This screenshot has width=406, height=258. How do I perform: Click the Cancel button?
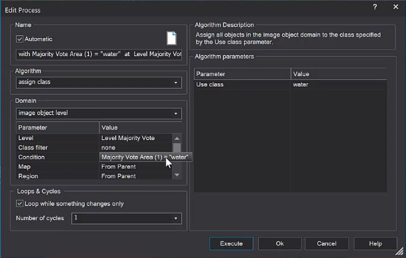click(327, 243)
